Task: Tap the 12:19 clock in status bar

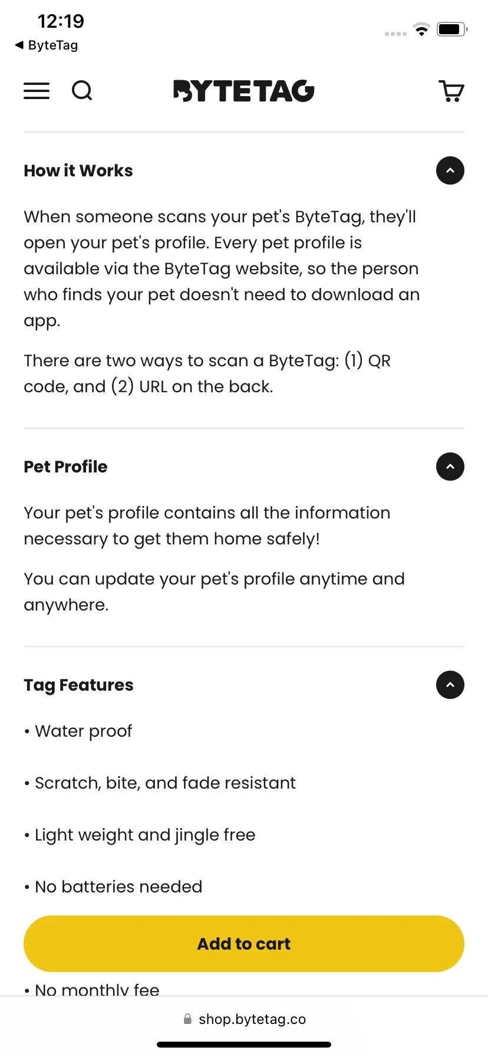Action: click(61, 22)
